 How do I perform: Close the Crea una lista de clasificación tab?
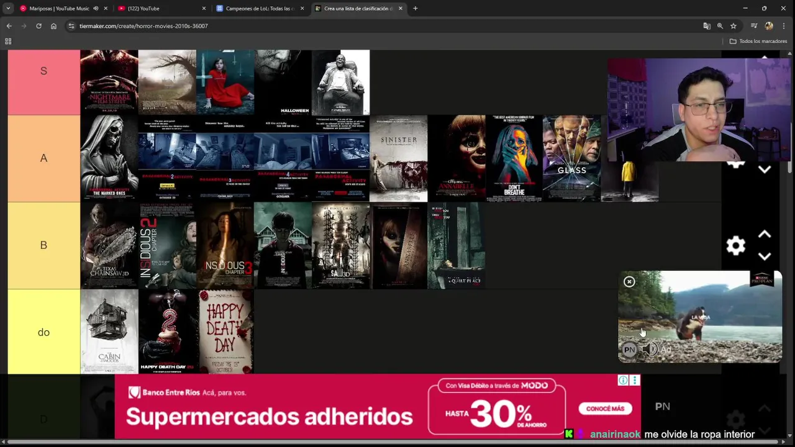[x=401, y=9]
